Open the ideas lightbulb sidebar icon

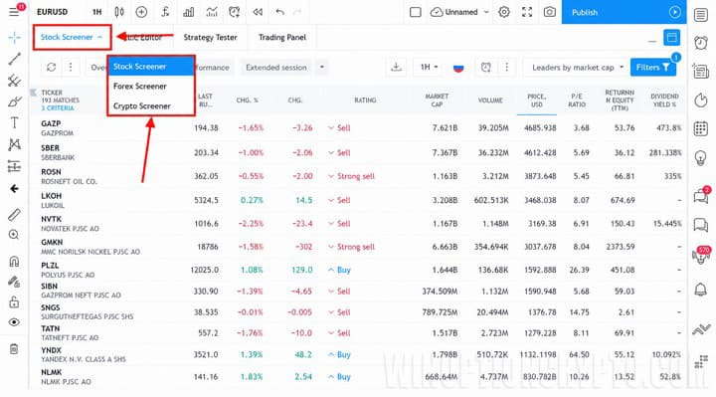pos(701,158)
